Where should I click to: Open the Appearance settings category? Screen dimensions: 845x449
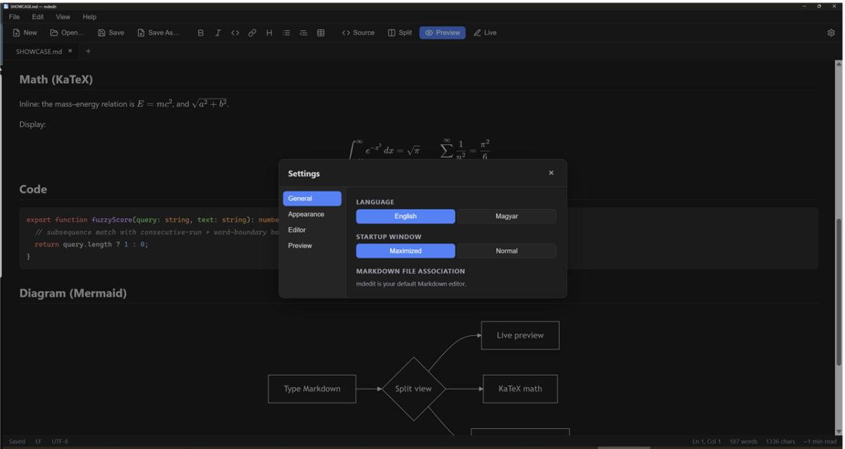312,214
